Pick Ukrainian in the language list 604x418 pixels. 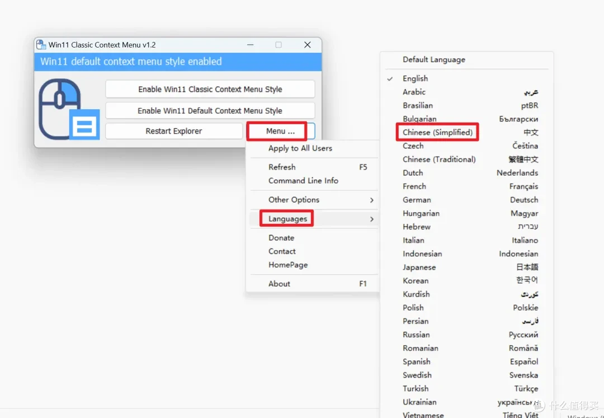click(x=466, y=402)
